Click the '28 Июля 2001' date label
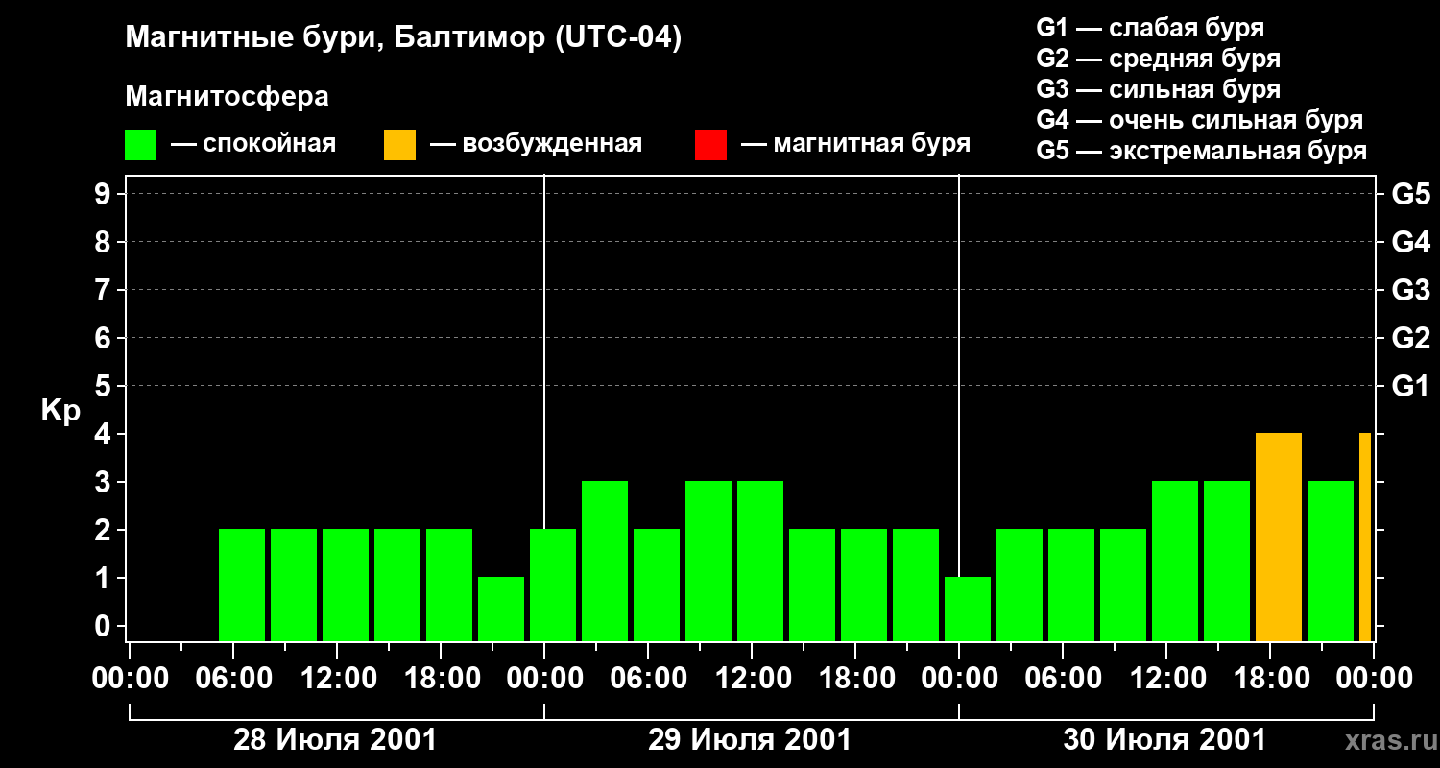This screenshot has height=768, width=1440. 336,740
